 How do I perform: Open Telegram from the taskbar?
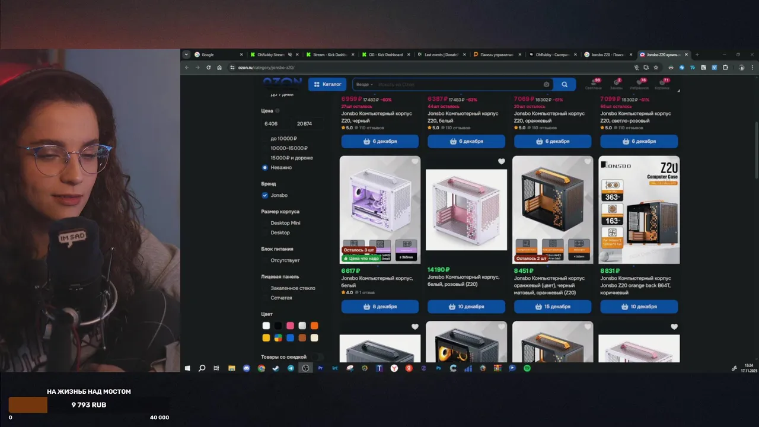tap(291, 368)
